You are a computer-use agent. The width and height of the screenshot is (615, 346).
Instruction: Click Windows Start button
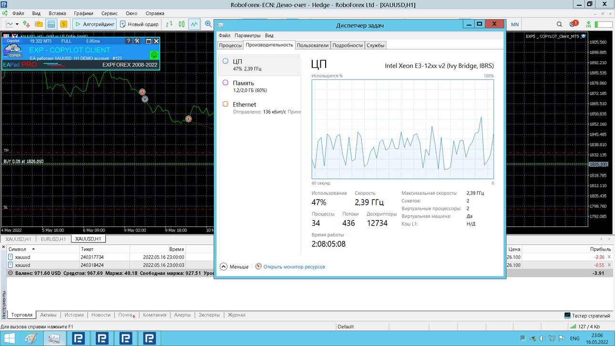[9, 338]
